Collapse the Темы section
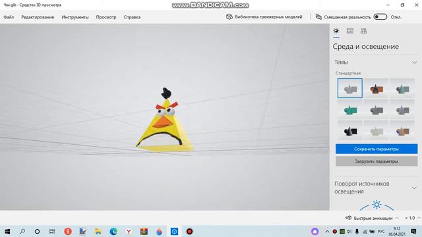This screenshot has height=237, width=422. [414, 63]
